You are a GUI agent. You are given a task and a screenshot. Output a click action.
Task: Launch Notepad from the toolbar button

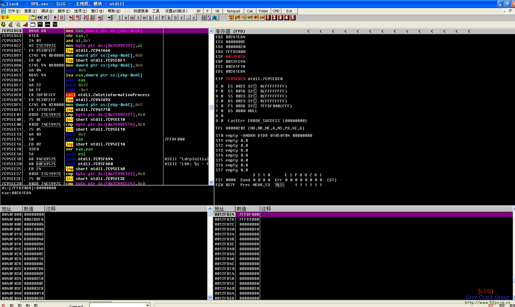[233, 11]
